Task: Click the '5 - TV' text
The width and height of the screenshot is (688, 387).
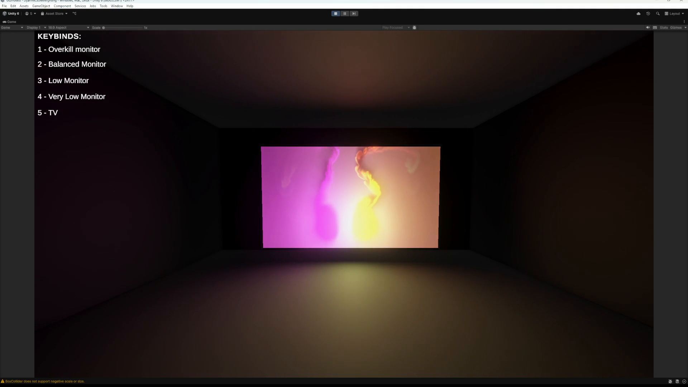Action: (x=48, y=113)
